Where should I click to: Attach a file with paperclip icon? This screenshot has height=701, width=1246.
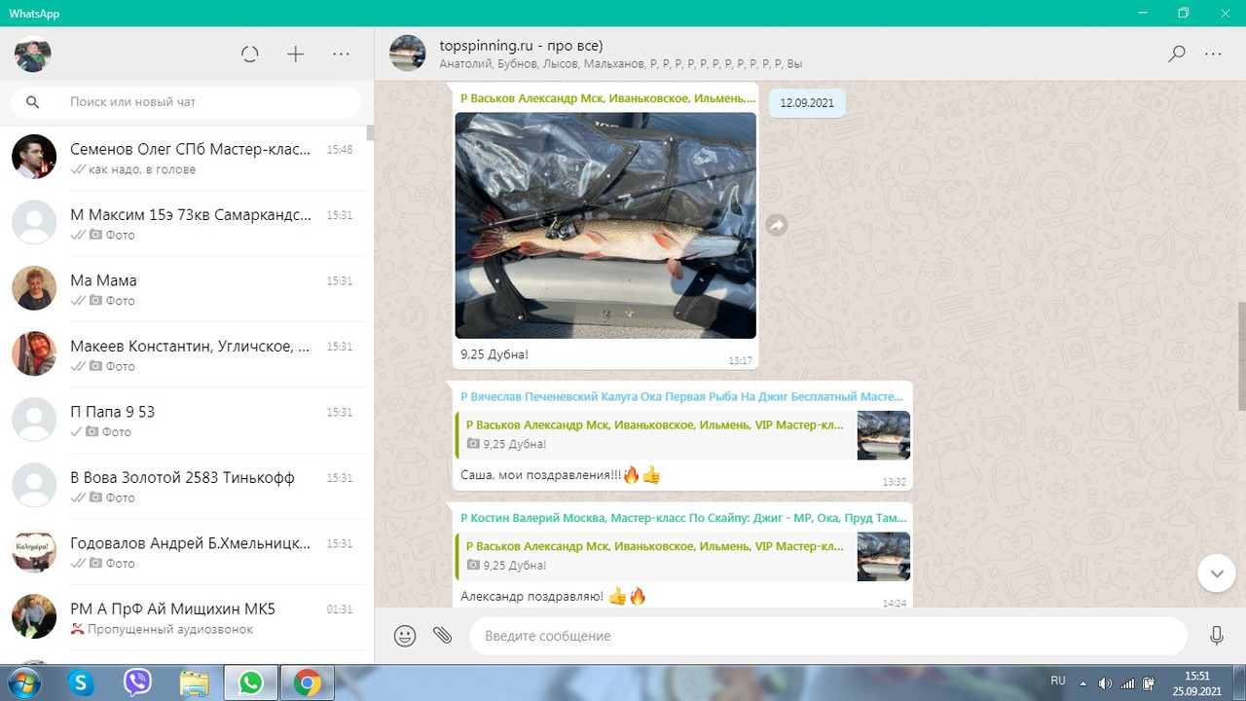(x=443, y=636)
